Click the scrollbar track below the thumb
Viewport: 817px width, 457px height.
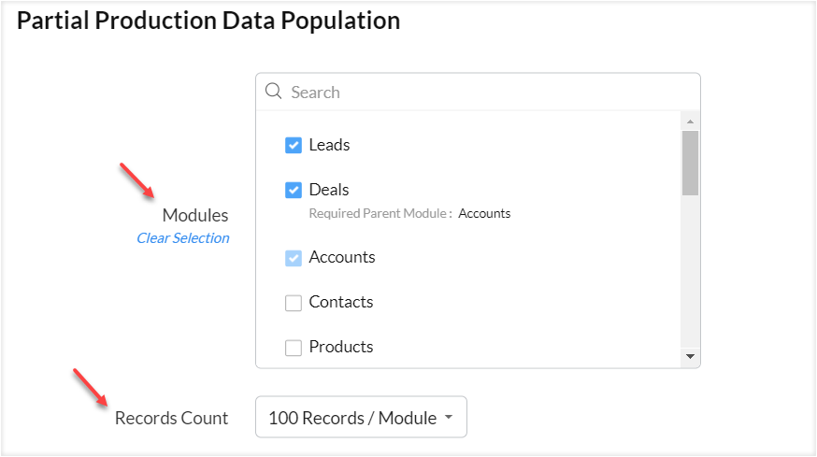[x=690, y=280]
